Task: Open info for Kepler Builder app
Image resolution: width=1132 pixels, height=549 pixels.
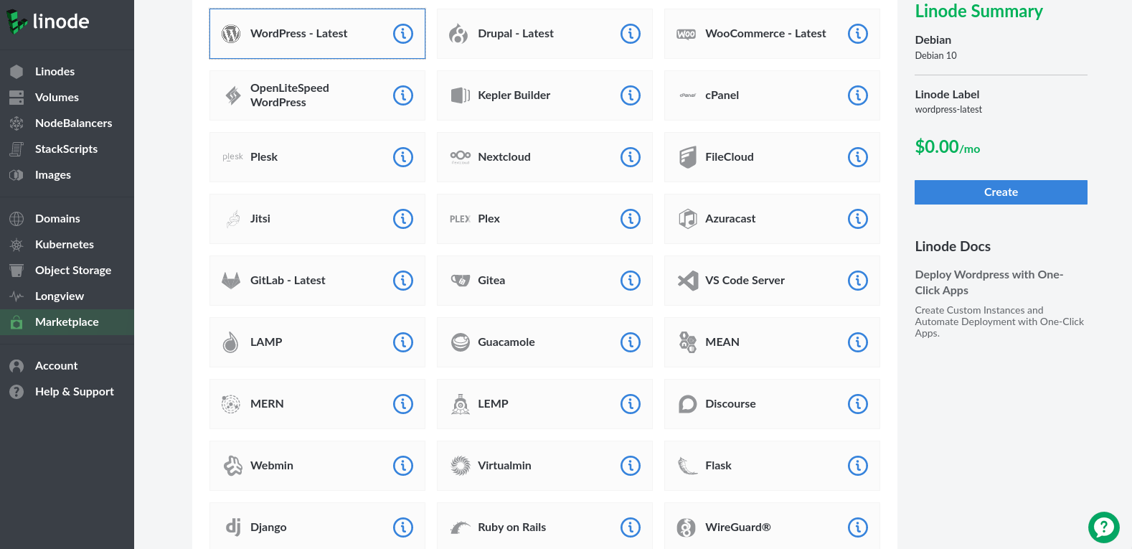Action: coord(630,95)
